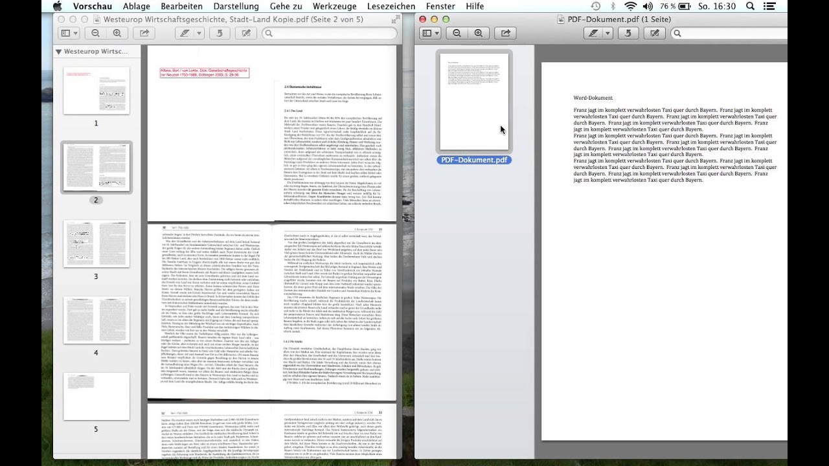Click share button in Westeurop window

(144, 33)
